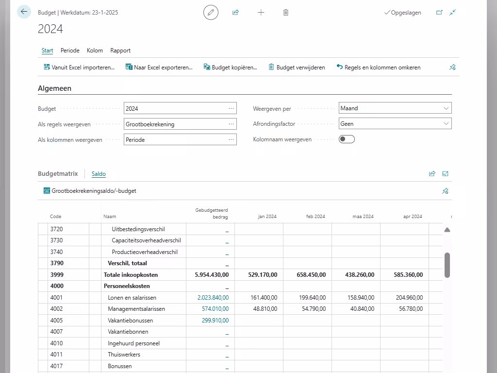Open the Rapport tab
Viewport: 497px width, 373px height.
point(120,51)
